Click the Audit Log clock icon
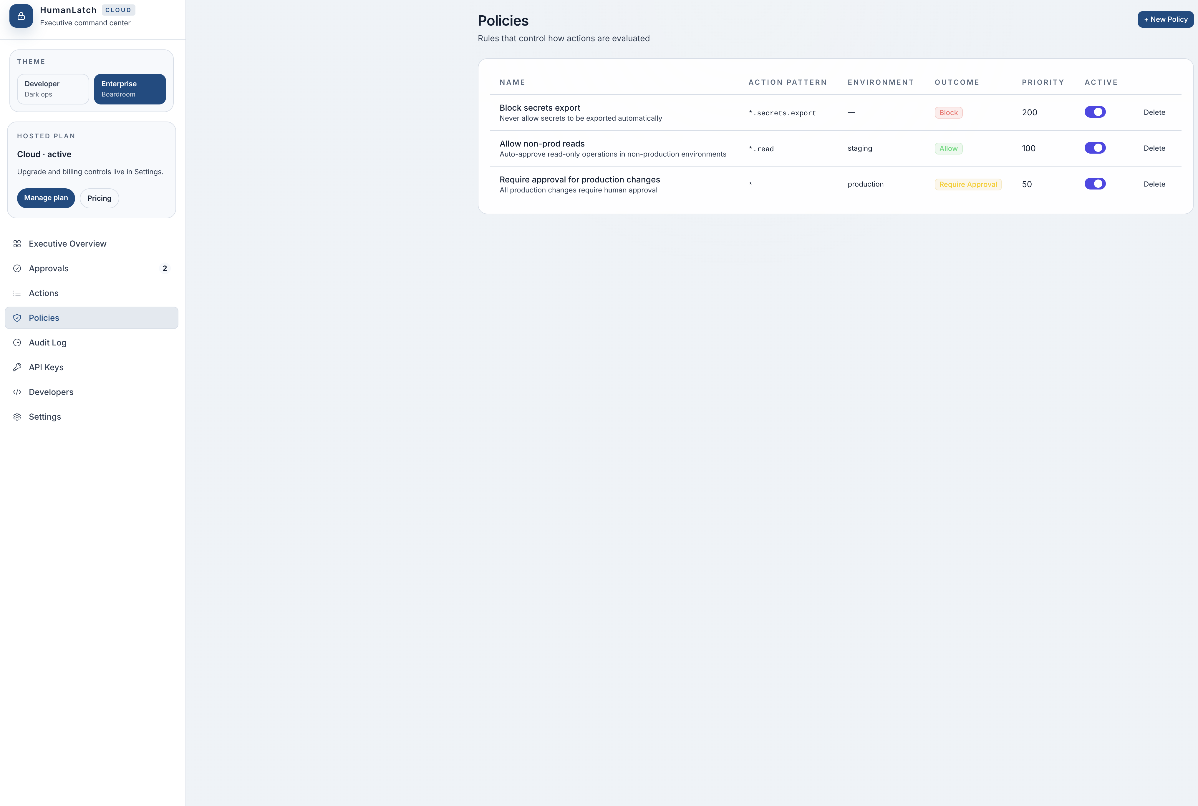 point(17,342)
